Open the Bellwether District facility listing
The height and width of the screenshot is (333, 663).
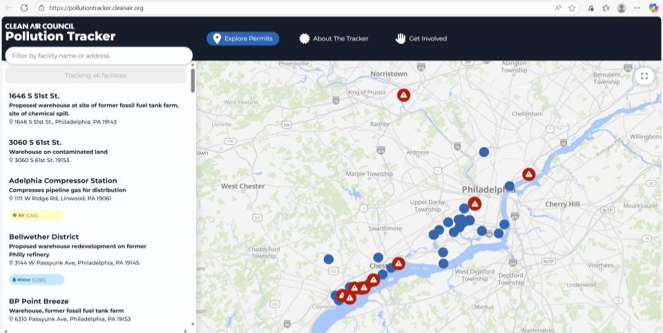click(x=44, y=236)
